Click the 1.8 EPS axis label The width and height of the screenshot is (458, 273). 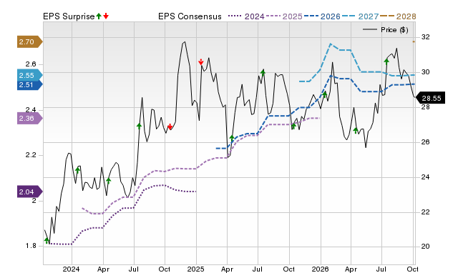[31, 246]
